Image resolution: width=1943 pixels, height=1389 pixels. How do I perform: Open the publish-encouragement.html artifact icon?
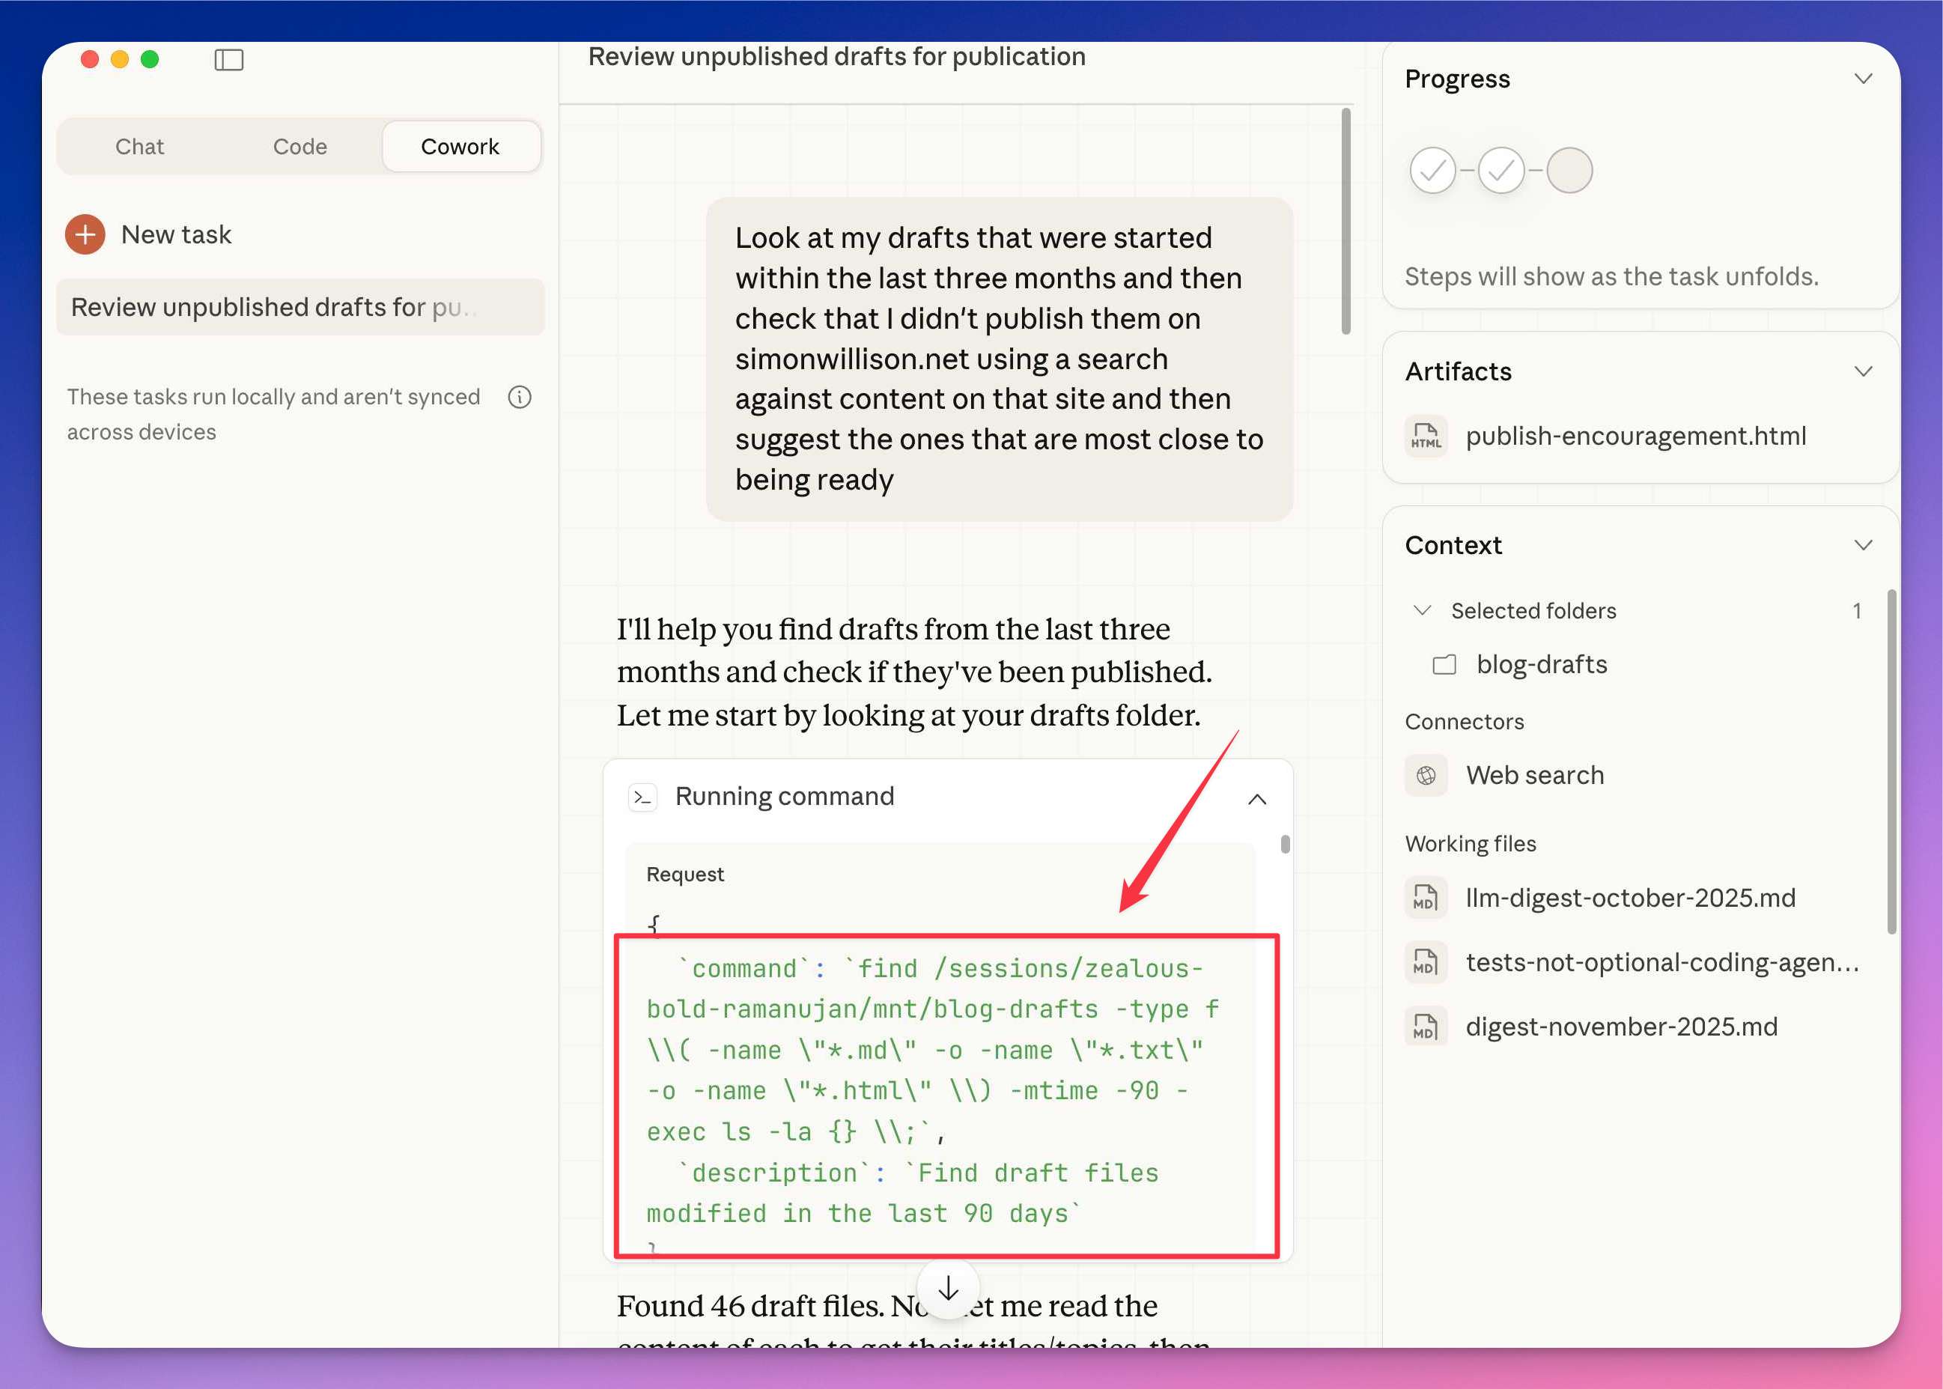1426,437
